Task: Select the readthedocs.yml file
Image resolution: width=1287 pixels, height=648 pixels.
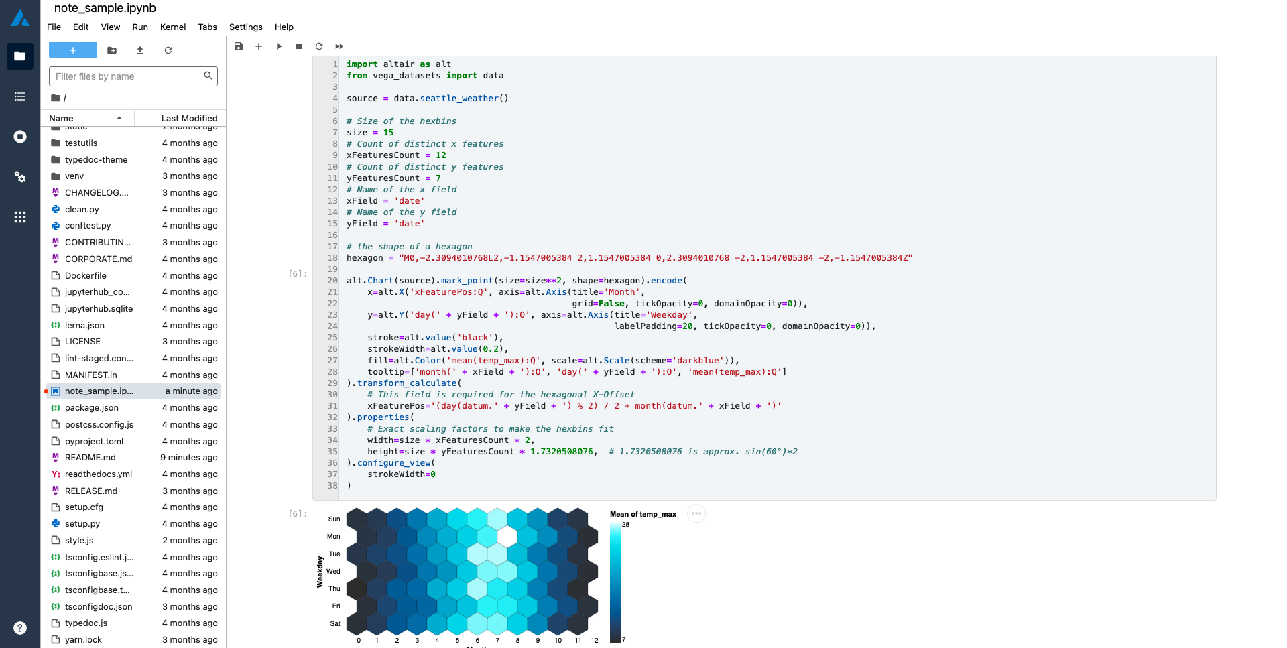Action: coord(134,474)
